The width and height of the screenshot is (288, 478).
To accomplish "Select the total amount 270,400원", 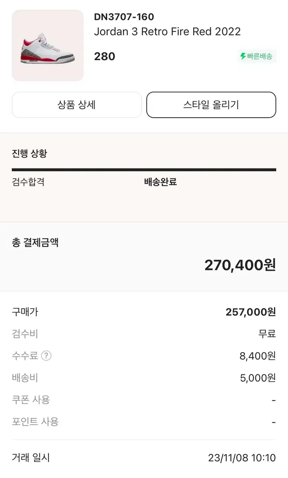I will pos(240,265).
